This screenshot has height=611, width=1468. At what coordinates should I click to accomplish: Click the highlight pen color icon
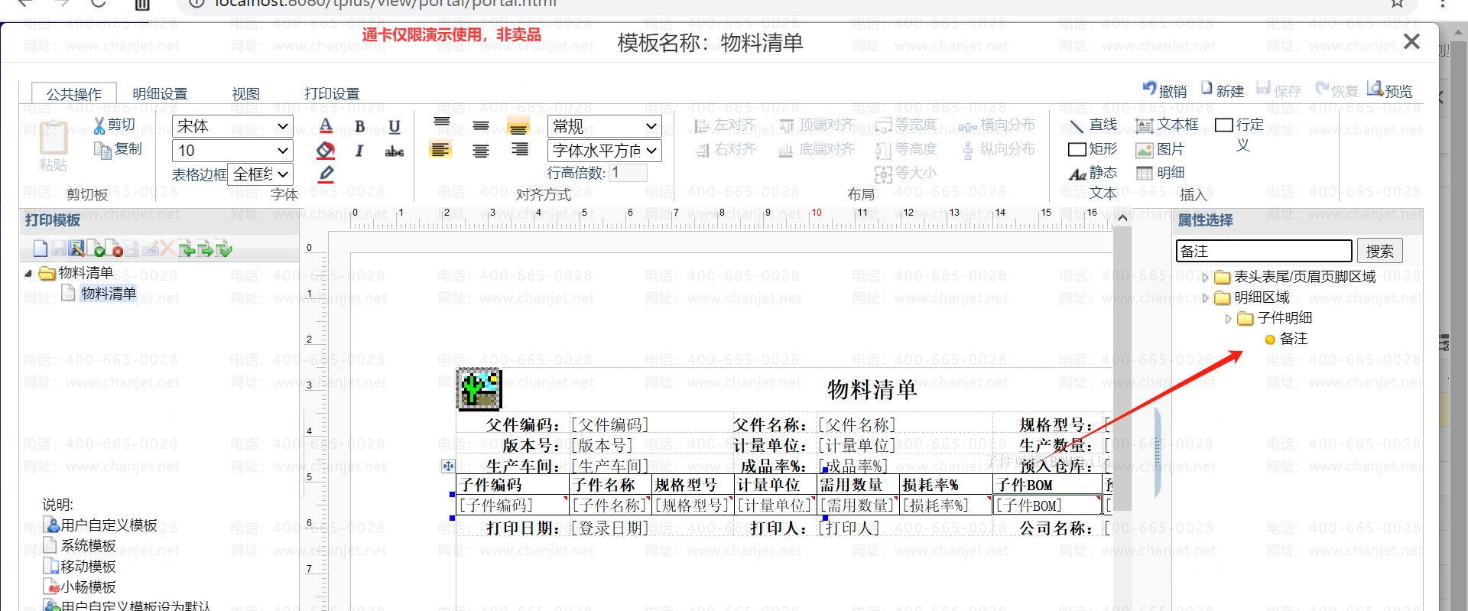click(x=326, y=174)
